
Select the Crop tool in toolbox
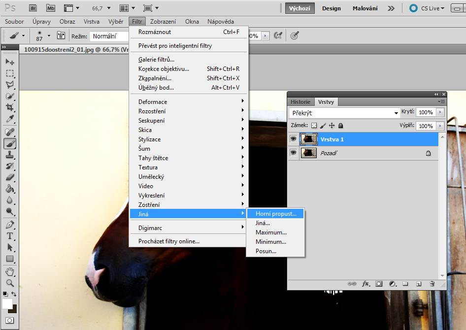click(9, 107)
